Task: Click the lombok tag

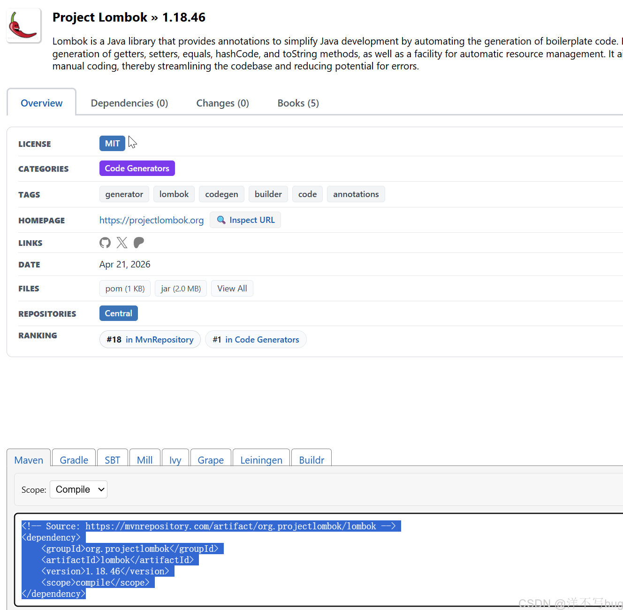Action: point(174,194)
